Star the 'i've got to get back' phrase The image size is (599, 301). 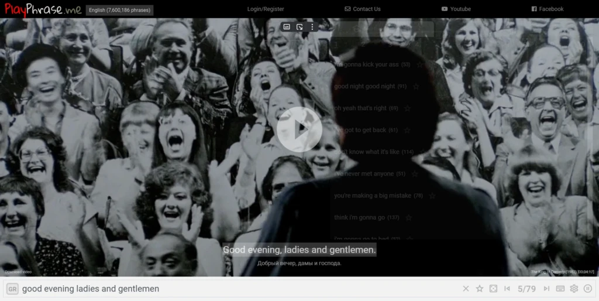407,130
